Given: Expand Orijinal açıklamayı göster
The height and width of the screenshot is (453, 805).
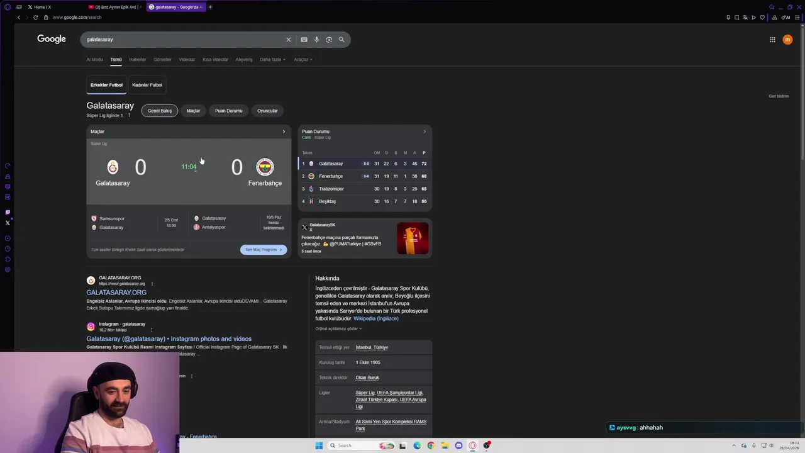Looking at the screenshot, I should click(339, 328).
